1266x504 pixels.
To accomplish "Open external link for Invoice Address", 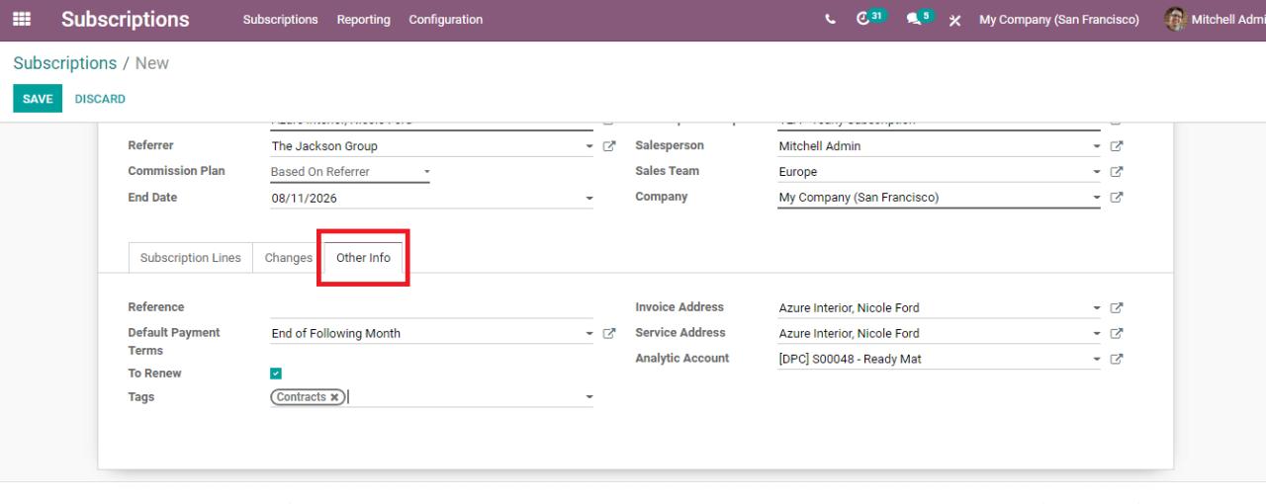I will (1116, 308).
